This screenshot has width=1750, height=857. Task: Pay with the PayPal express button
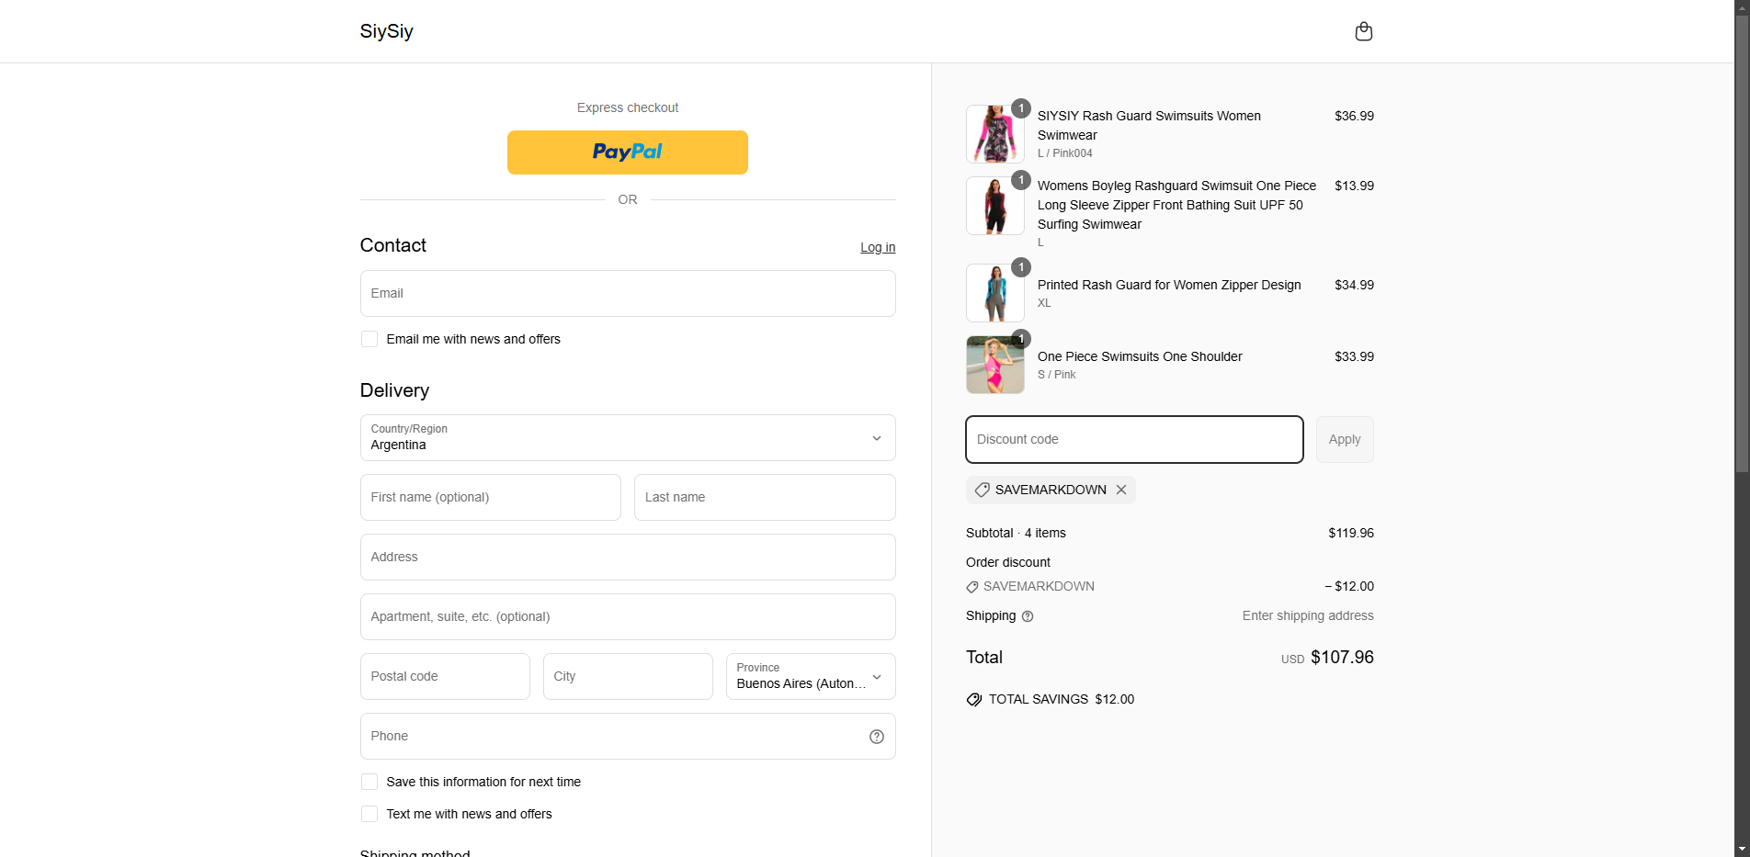pyautogui.click(x=628, y=152)
